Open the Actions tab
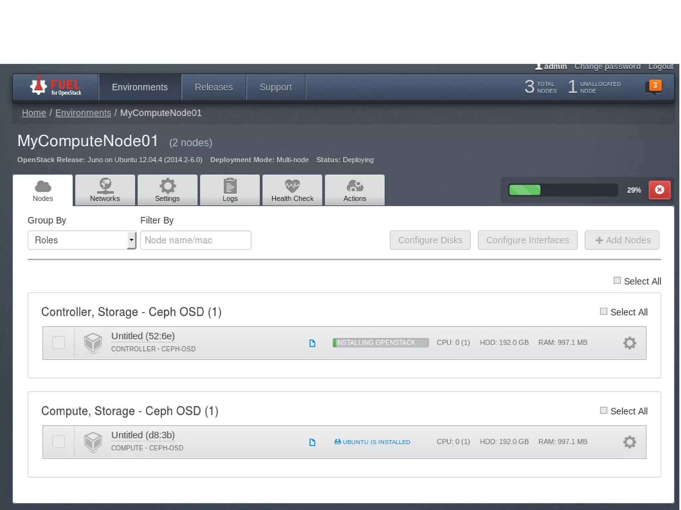 pos(354,190)
